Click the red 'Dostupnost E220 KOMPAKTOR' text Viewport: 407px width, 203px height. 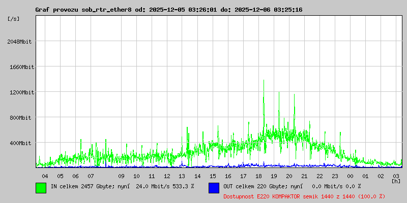coord(304,196)
